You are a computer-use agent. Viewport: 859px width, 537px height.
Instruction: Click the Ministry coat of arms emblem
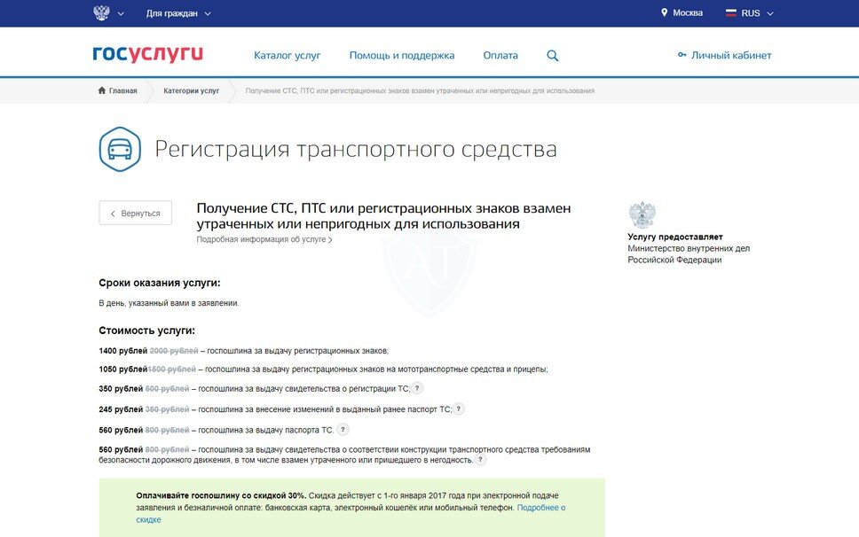tap(642, 214)
